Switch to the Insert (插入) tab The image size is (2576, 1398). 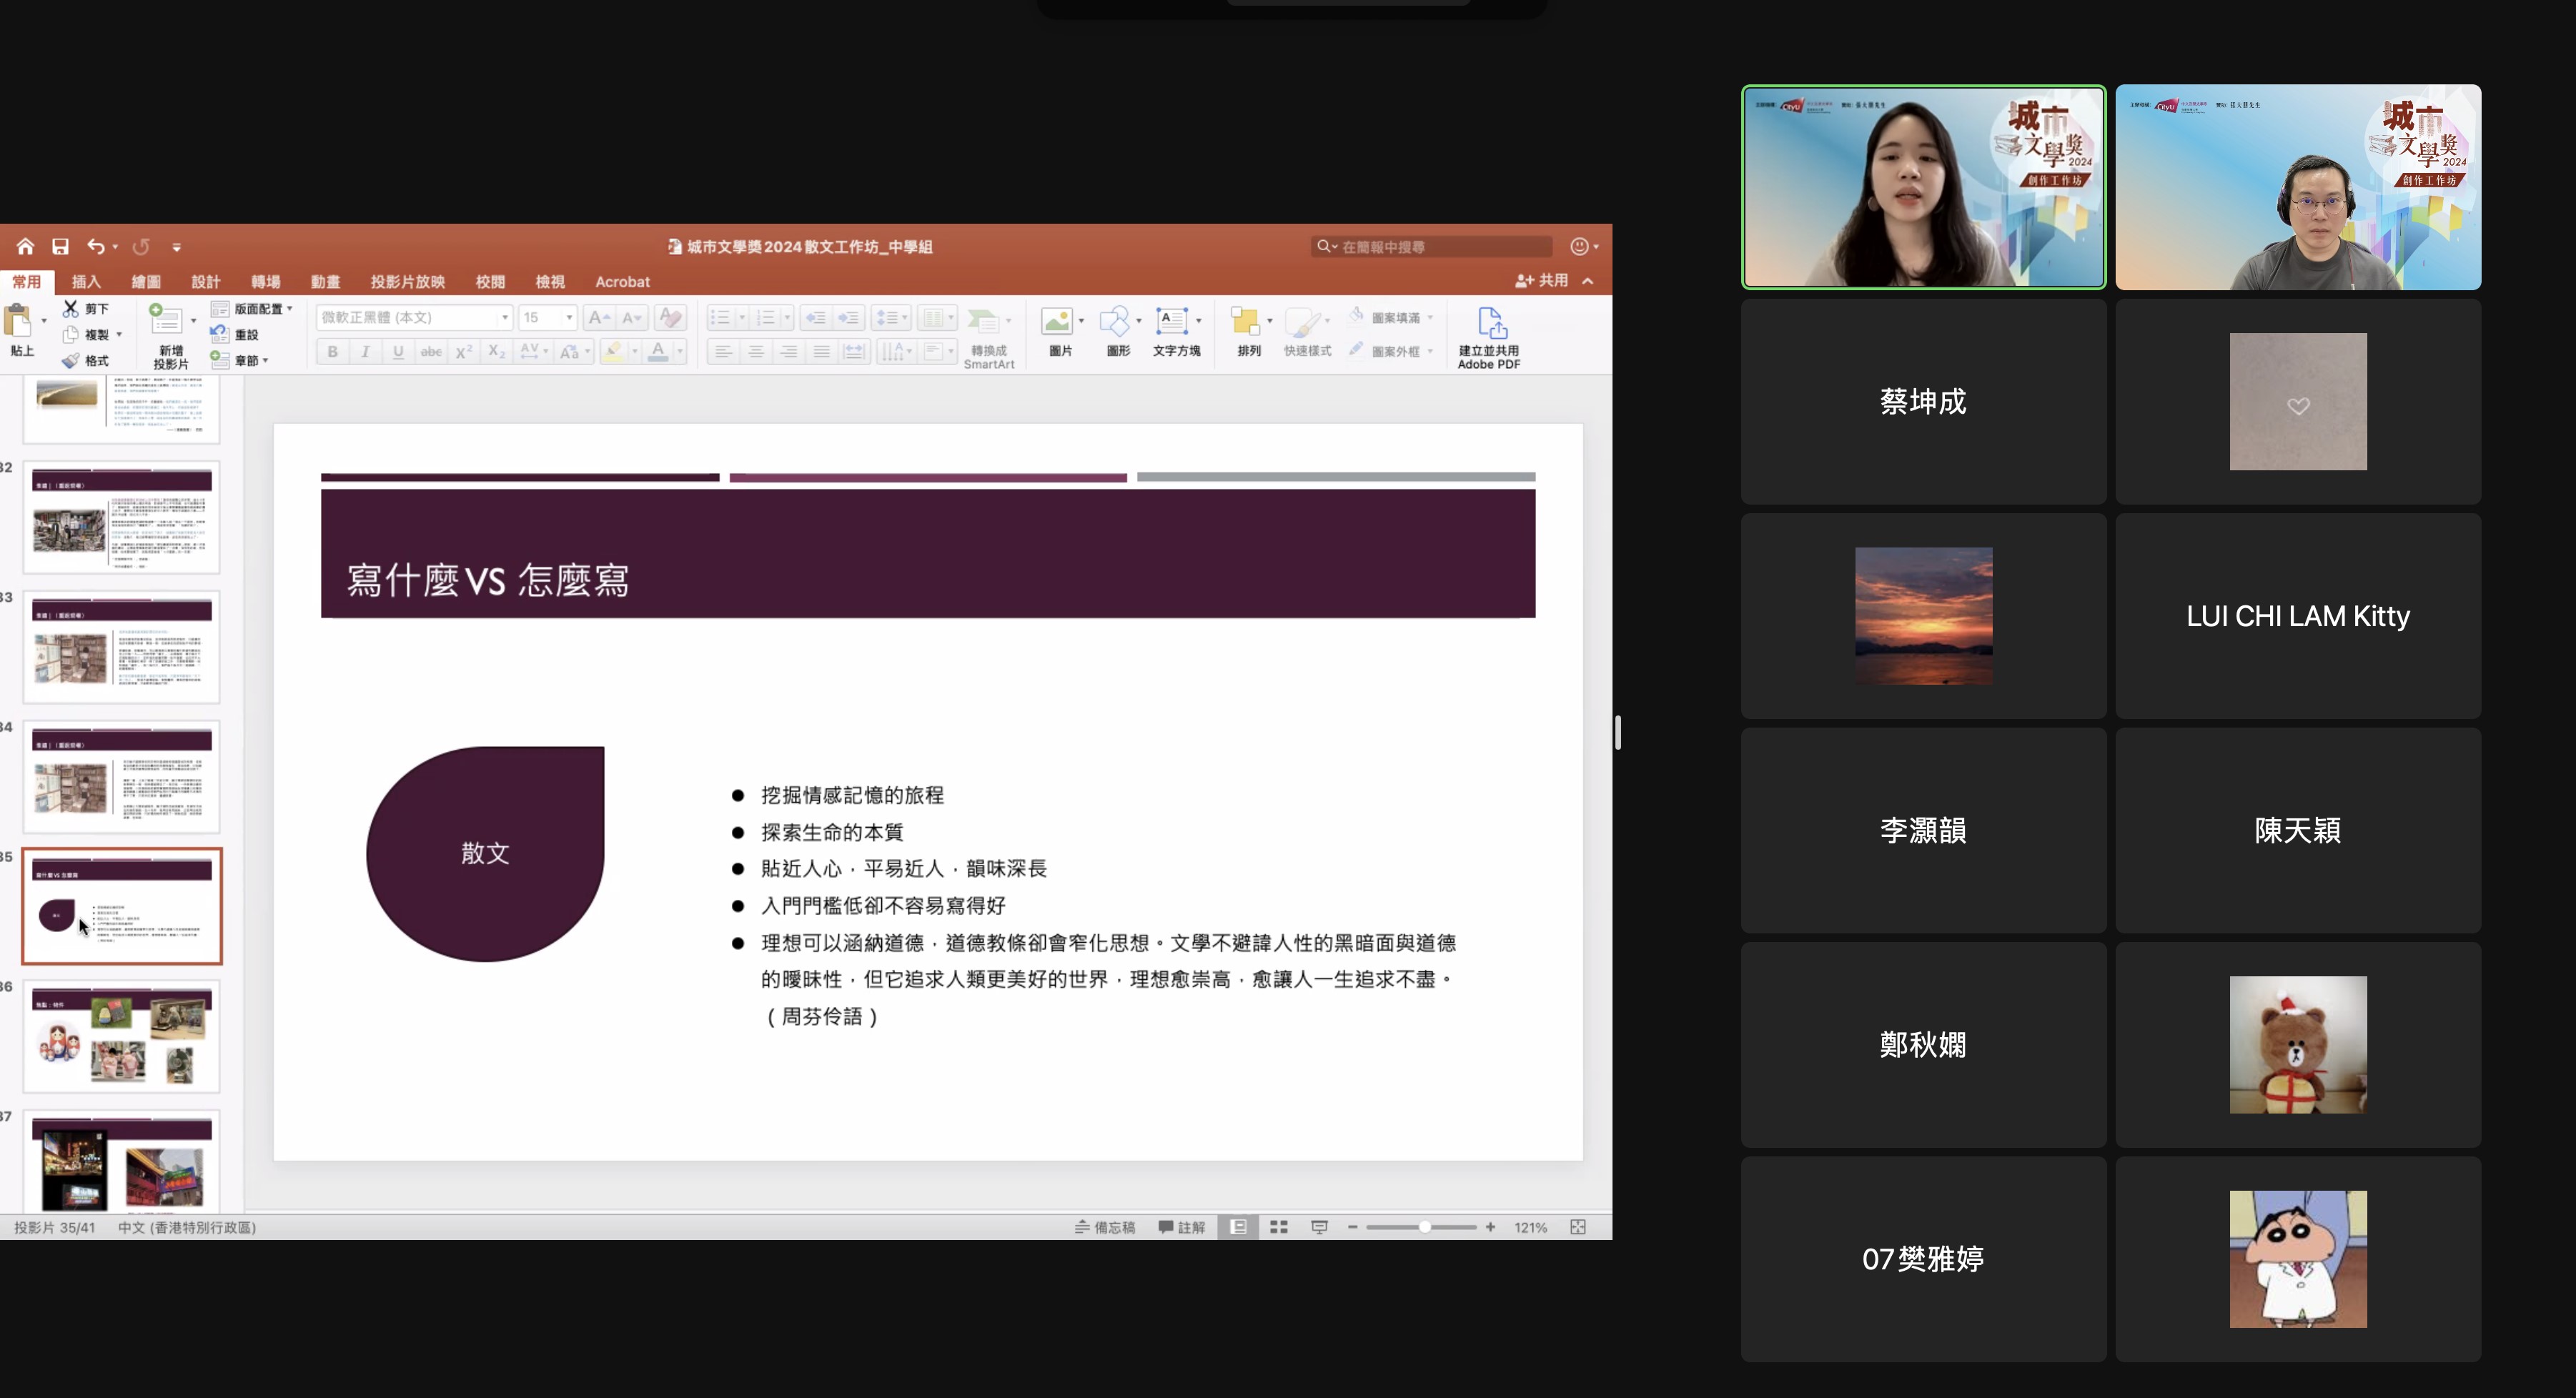pyautogui.click(x=86, y=282)
